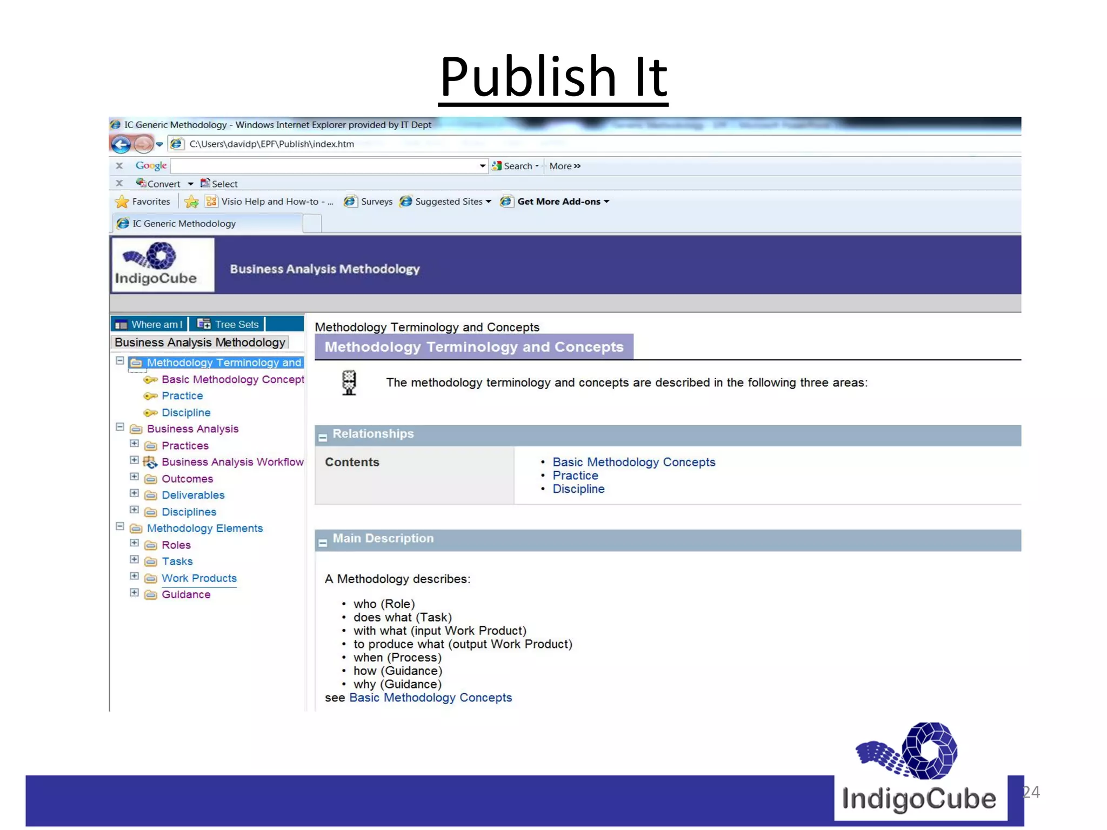
Task: Click the key icon beside Practice
Action: pyautogui.click(x=150, y=396)
